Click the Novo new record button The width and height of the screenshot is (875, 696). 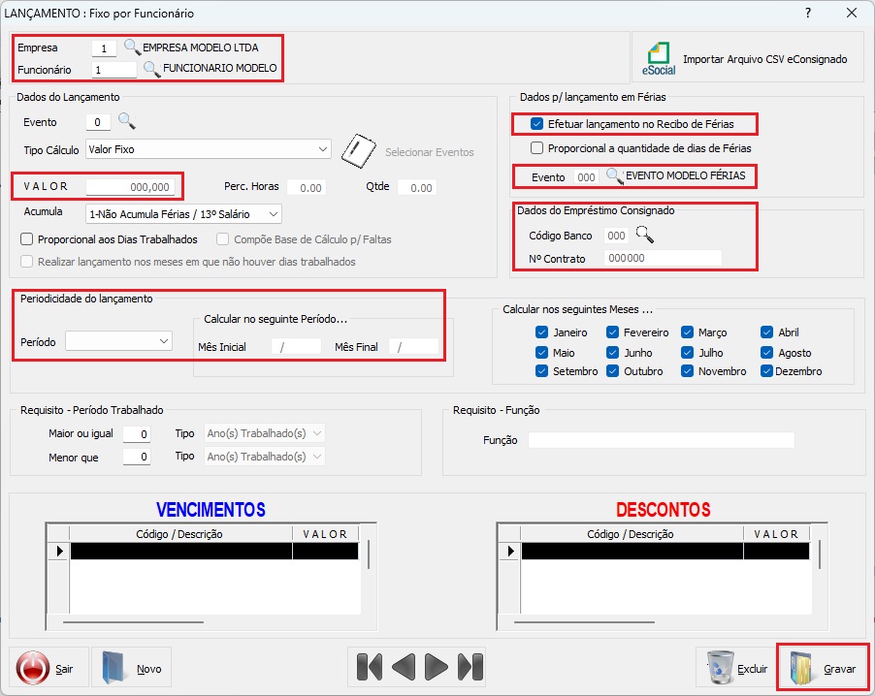click(x=131, y=668)
